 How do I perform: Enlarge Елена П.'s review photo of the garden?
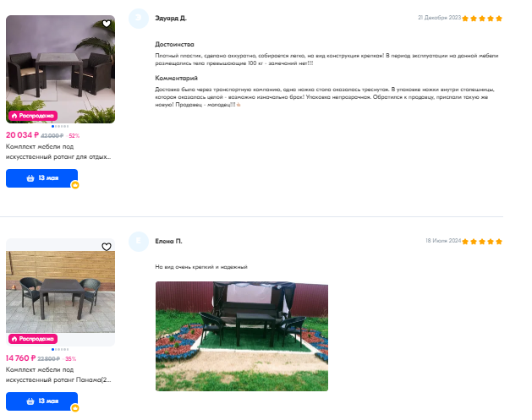point(242,336)
